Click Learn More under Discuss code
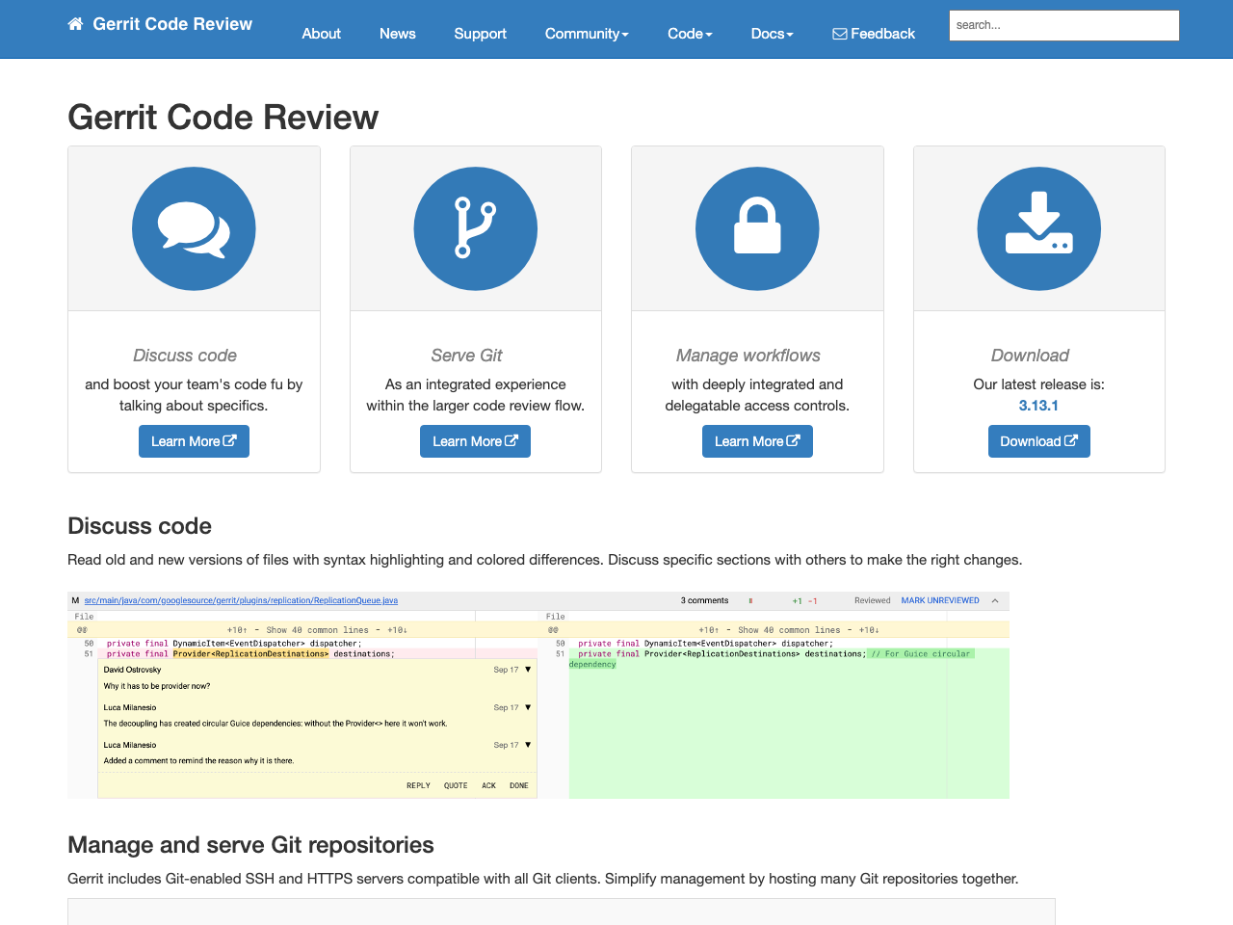Screen dimensions: 1233x925 [x=194, y=441]
